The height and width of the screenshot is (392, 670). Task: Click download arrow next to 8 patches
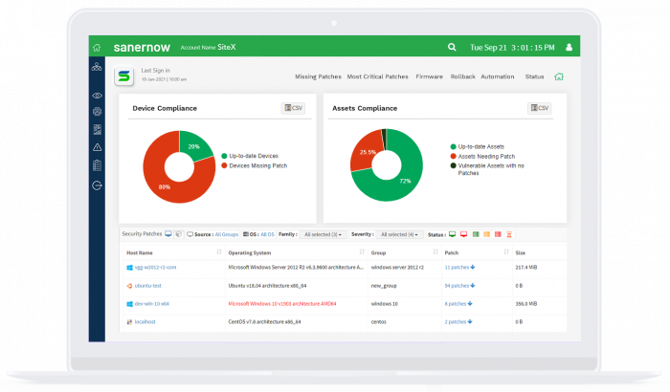470,304
